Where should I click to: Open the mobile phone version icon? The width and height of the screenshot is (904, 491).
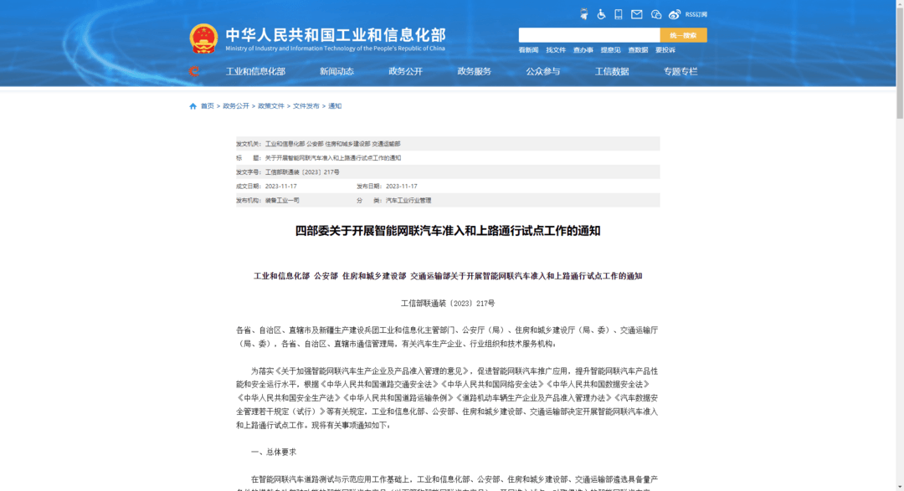[x=618, y=14]
